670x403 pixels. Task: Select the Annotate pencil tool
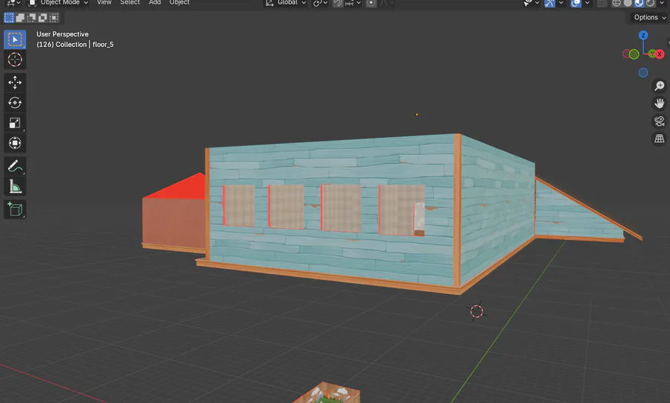pos(15,166)
